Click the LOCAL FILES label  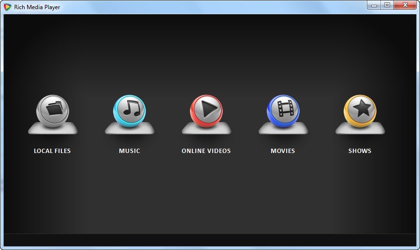[52, 151]
